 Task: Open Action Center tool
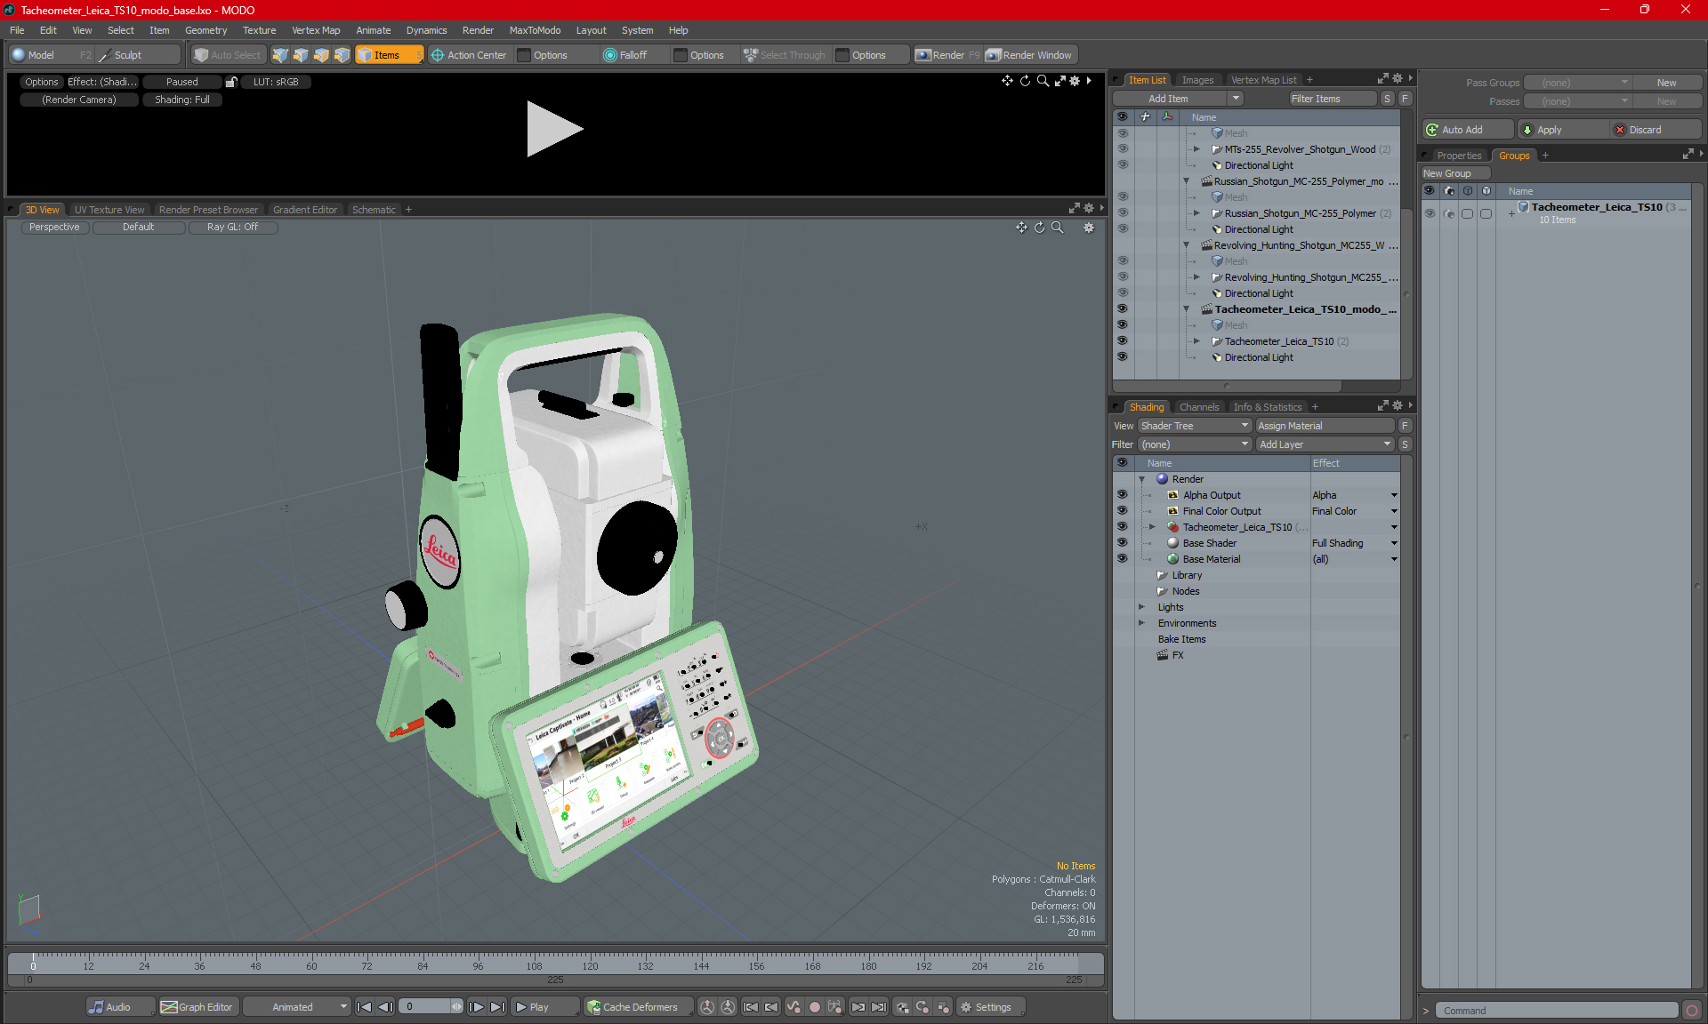pos(468,55)
